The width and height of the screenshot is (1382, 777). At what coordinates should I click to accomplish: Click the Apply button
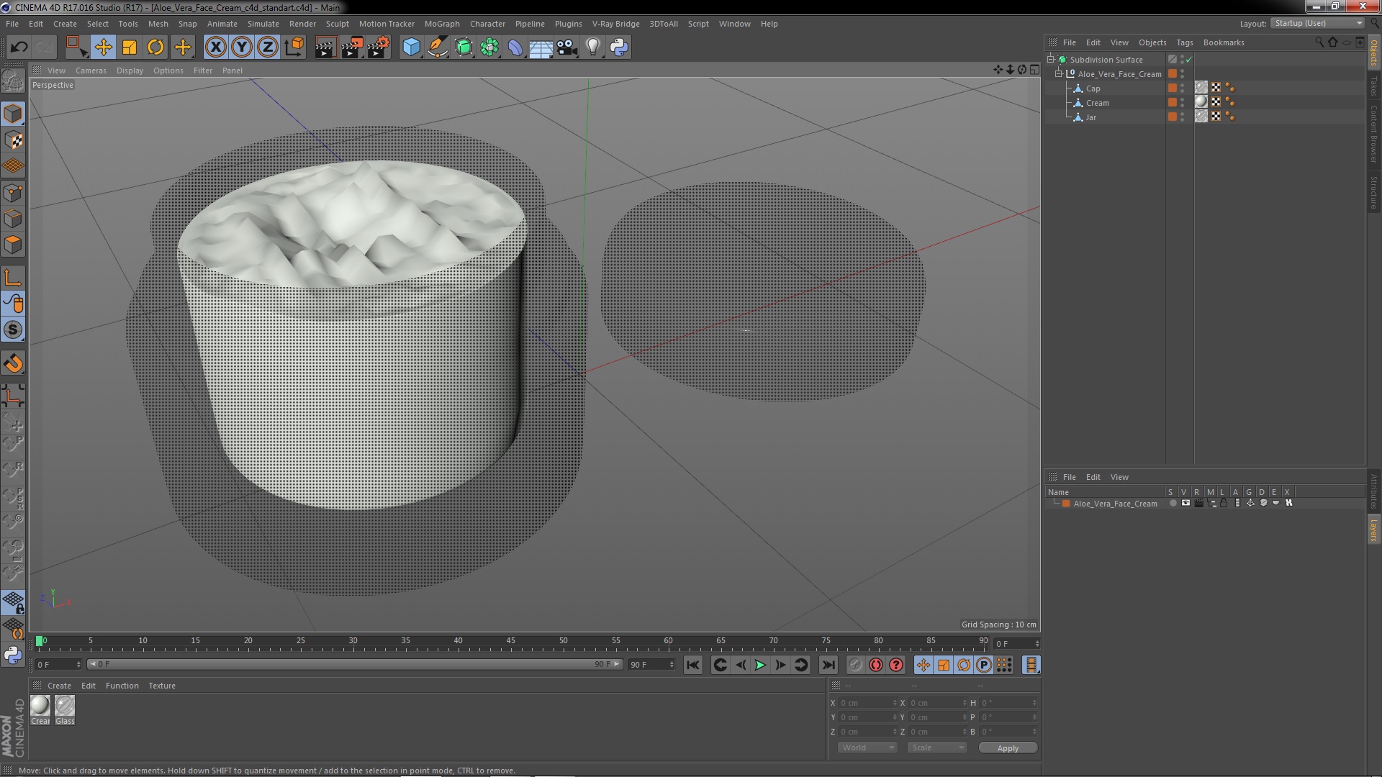point(1008,748)
